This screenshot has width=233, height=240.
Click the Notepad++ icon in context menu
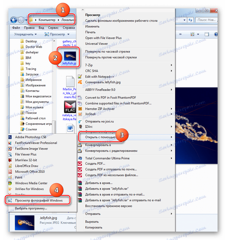(x=80, y=76)
